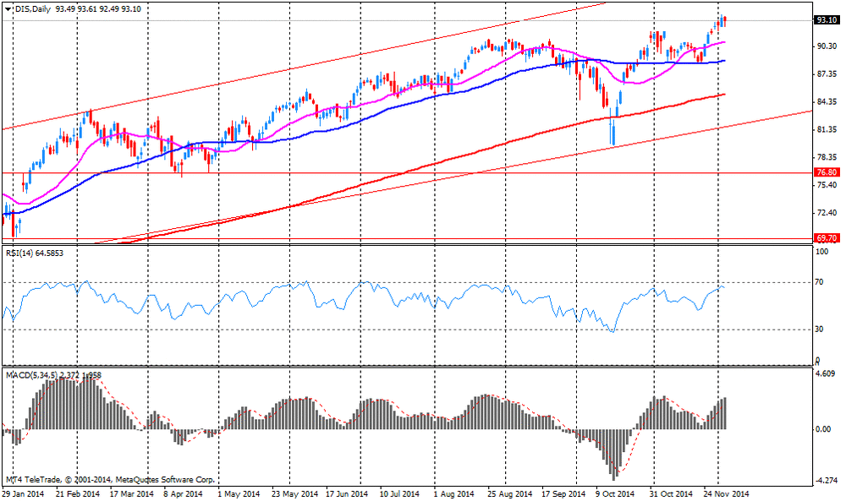Click the 1 May 2014 date label
This screenshot has width=846, height=501.
[x=238, y=493]
